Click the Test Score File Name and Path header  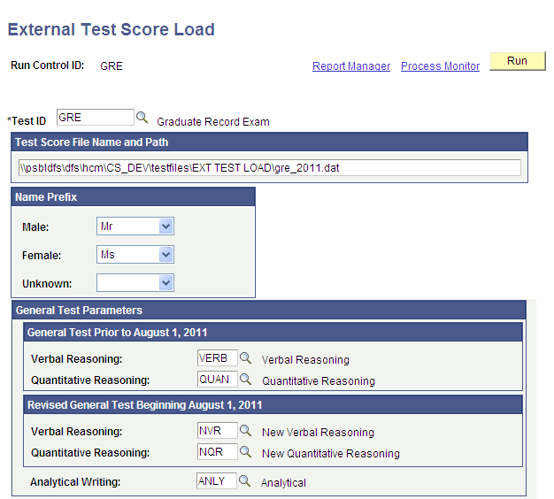tap(269, 142)
